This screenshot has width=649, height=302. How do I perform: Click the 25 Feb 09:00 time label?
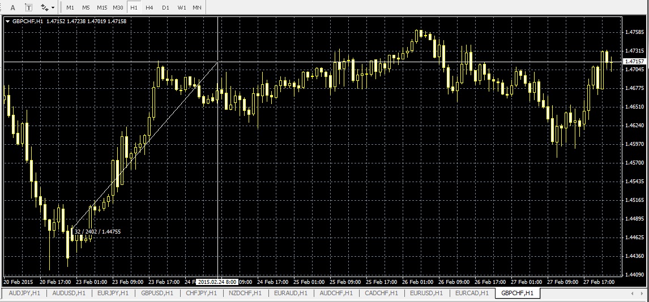point(345,282)
